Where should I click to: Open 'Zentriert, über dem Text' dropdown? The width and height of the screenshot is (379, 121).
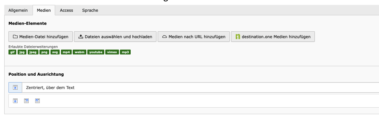(x=200, y=87)
